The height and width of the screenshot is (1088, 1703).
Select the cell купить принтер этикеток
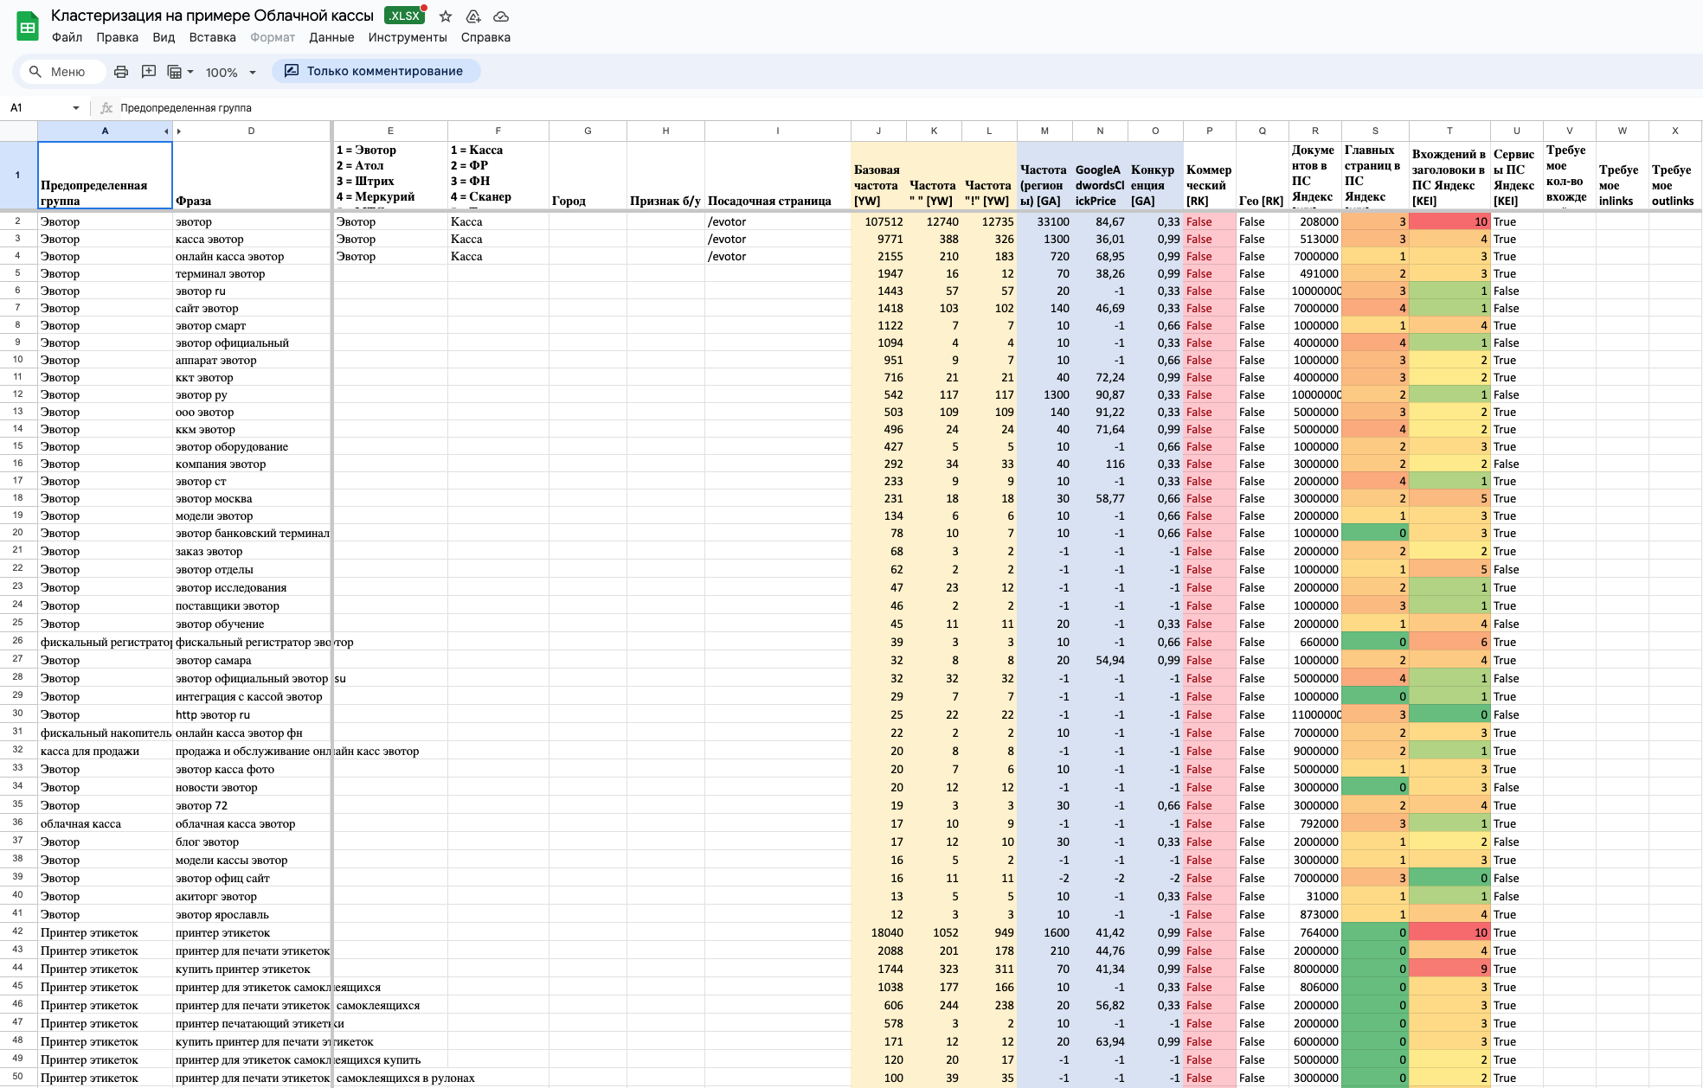[252, 969]
